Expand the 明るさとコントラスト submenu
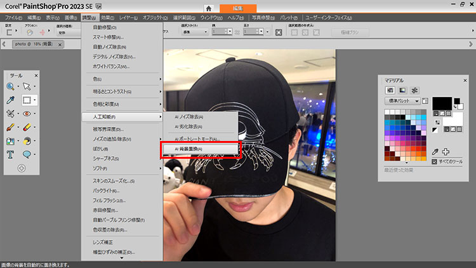The width and height of the screenshot is (476, 268). click(x=122, y=91)
